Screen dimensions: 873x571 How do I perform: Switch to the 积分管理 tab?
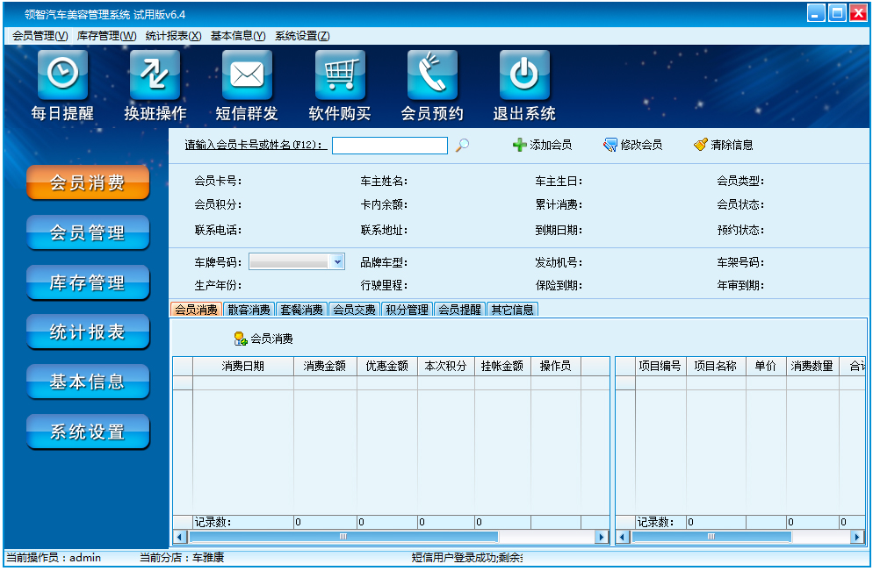pos(407,310)
